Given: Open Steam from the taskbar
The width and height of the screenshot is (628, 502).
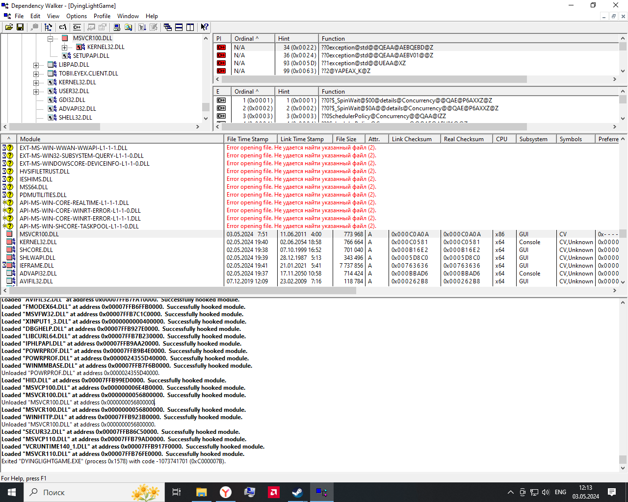Looking at the screenshot, I should pos(297,492).
